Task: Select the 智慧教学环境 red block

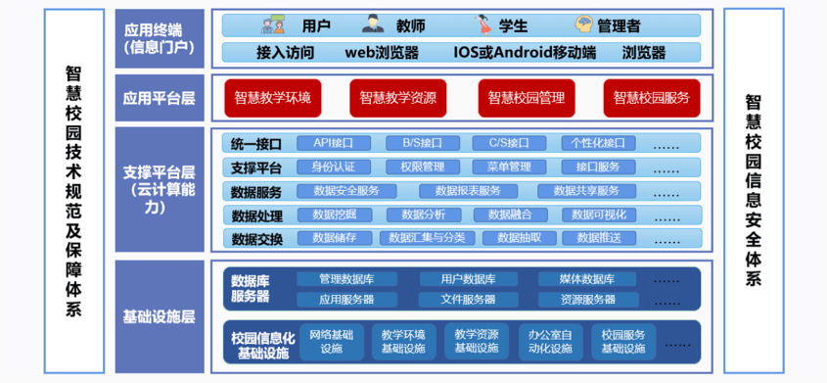Action: point(273,98)
